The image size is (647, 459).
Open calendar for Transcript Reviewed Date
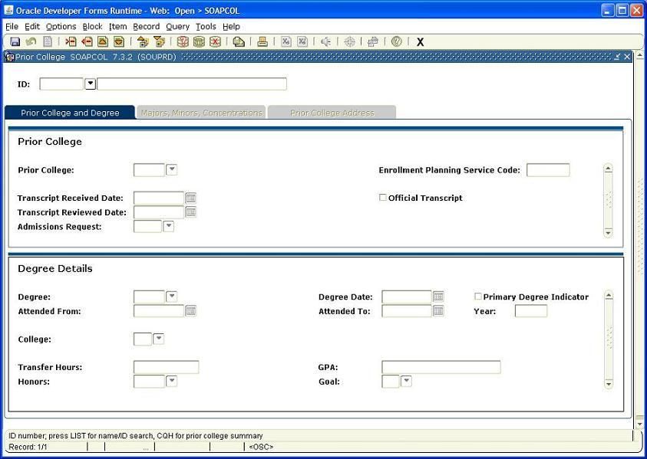coord(190,212)
